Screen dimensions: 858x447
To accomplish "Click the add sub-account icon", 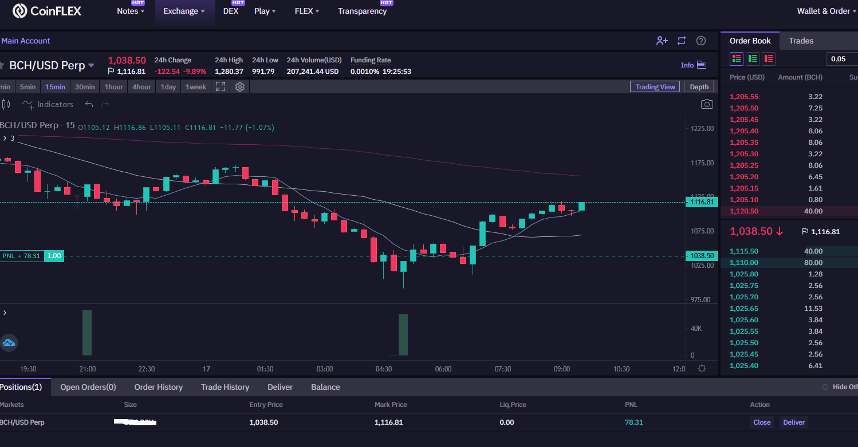I will (662, 41).
